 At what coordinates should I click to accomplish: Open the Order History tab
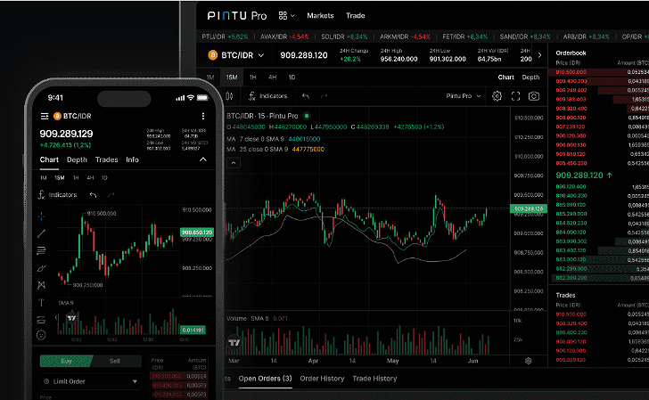click(x=322, y=379)
